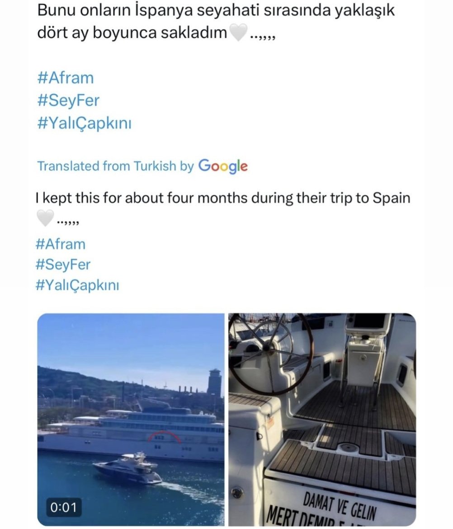Click the English translated sentence
This screenshot has width=453, height=529.
click(x=222, y=198)
